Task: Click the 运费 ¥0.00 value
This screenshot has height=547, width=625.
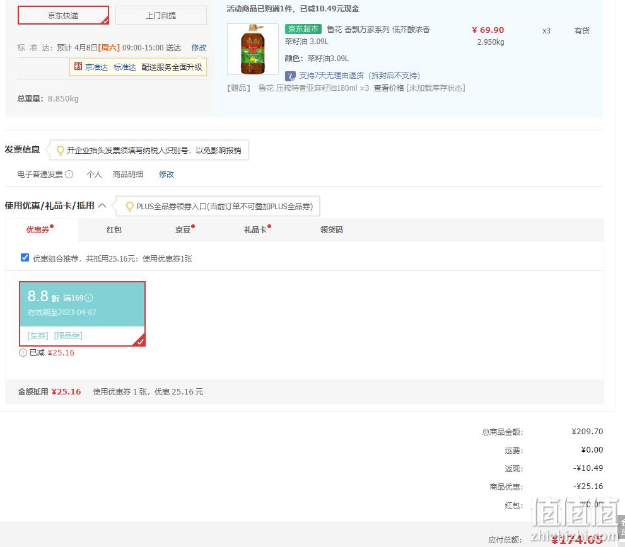Action: (592, 450)
